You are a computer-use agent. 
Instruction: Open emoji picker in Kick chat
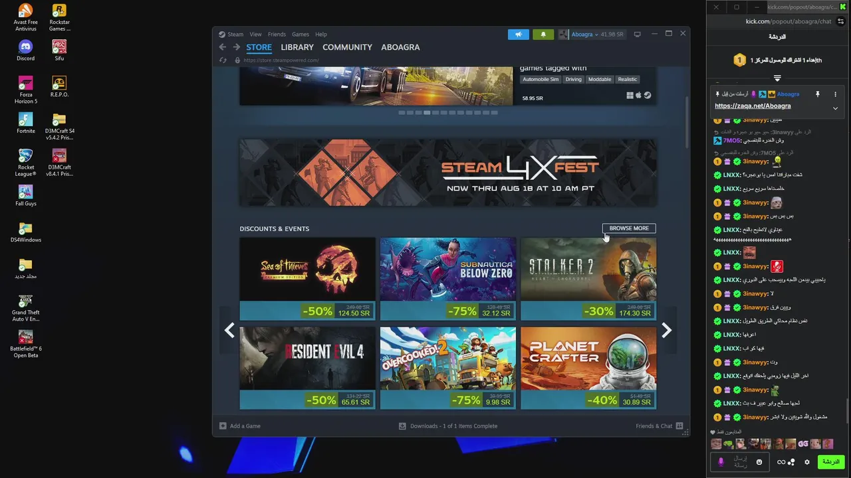[759, 462]
